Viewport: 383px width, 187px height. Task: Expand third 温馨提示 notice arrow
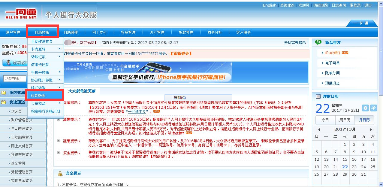59,141
